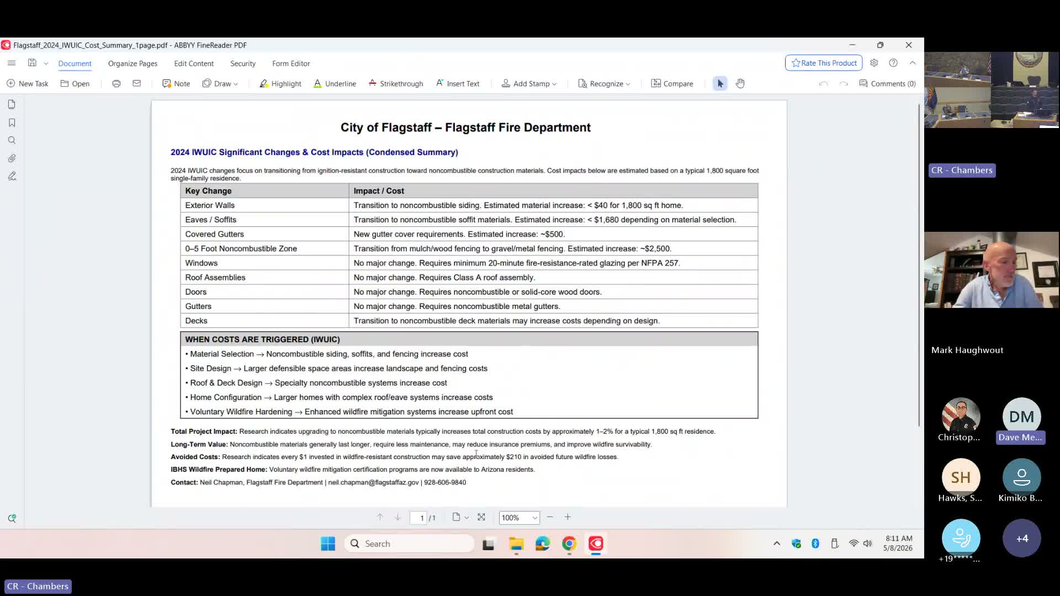Send document by email envelope icon
The image size is (1060, 596).
(137, 84)
